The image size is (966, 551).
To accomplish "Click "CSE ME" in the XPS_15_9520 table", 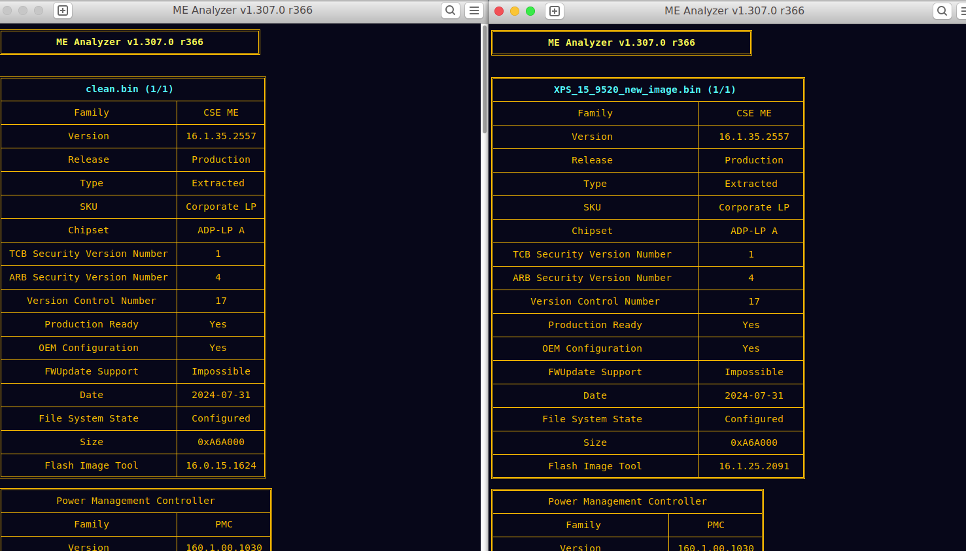I will pos(754,113).
